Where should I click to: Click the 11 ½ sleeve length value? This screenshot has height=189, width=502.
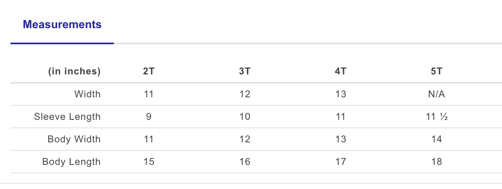[436, 117]
